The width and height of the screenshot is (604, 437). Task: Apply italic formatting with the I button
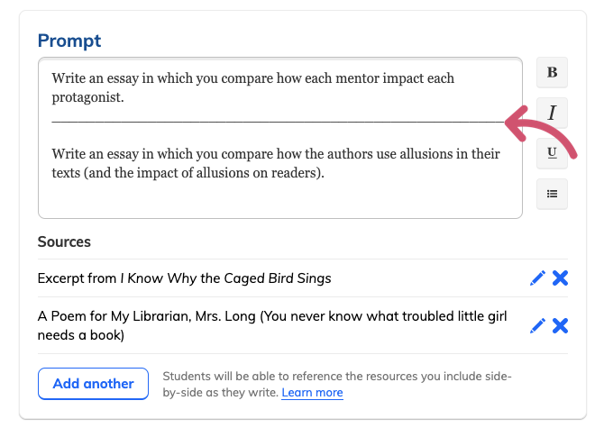coord(552,113)
